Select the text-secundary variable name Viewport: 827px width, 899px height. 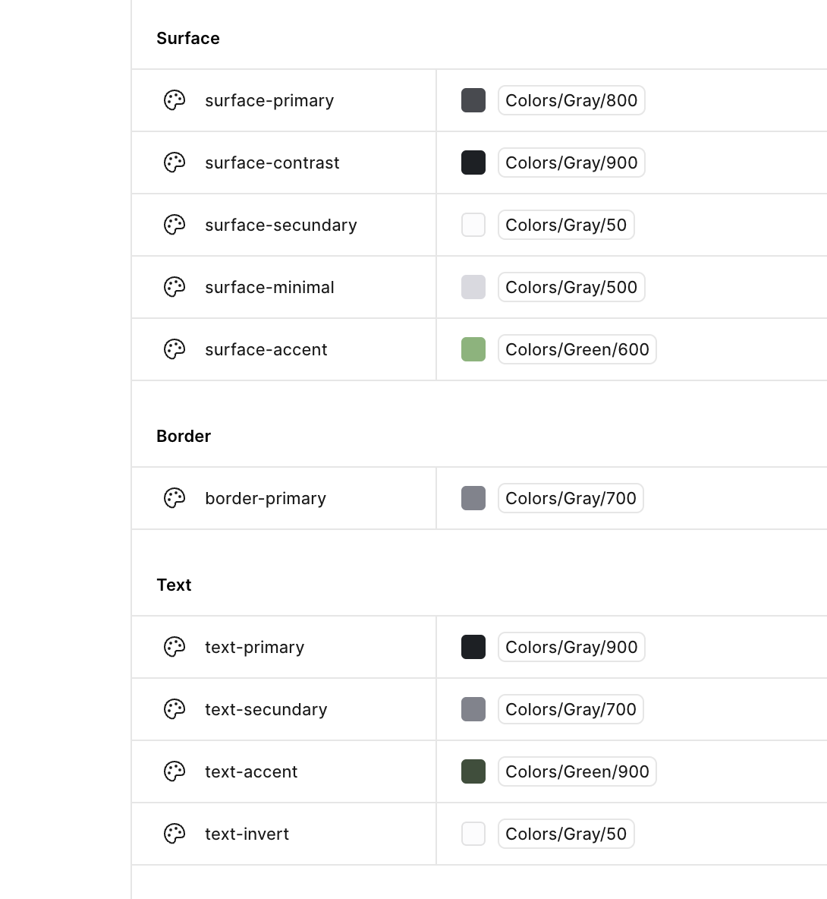[266, 709]
